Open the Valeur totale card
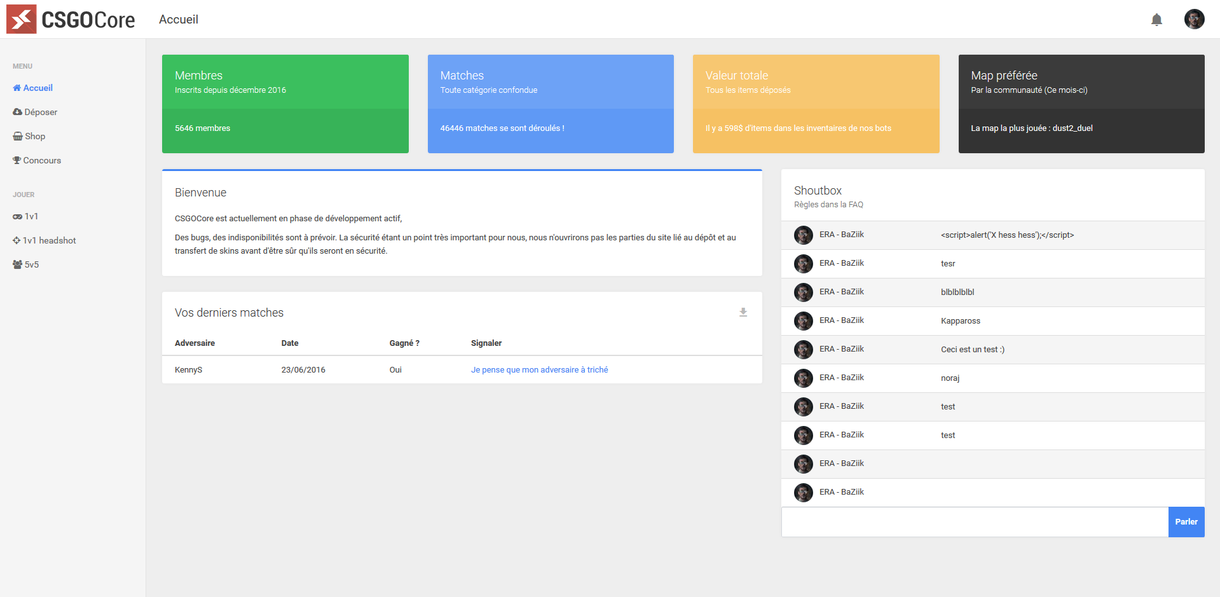The image size is (1220, 597). [x=816, y=104]
